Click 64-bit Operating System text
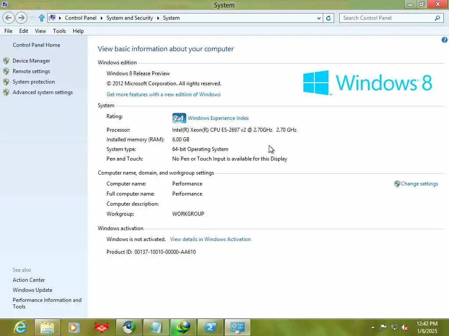Viewport: 449px width, 336px height. pos(200,149)
